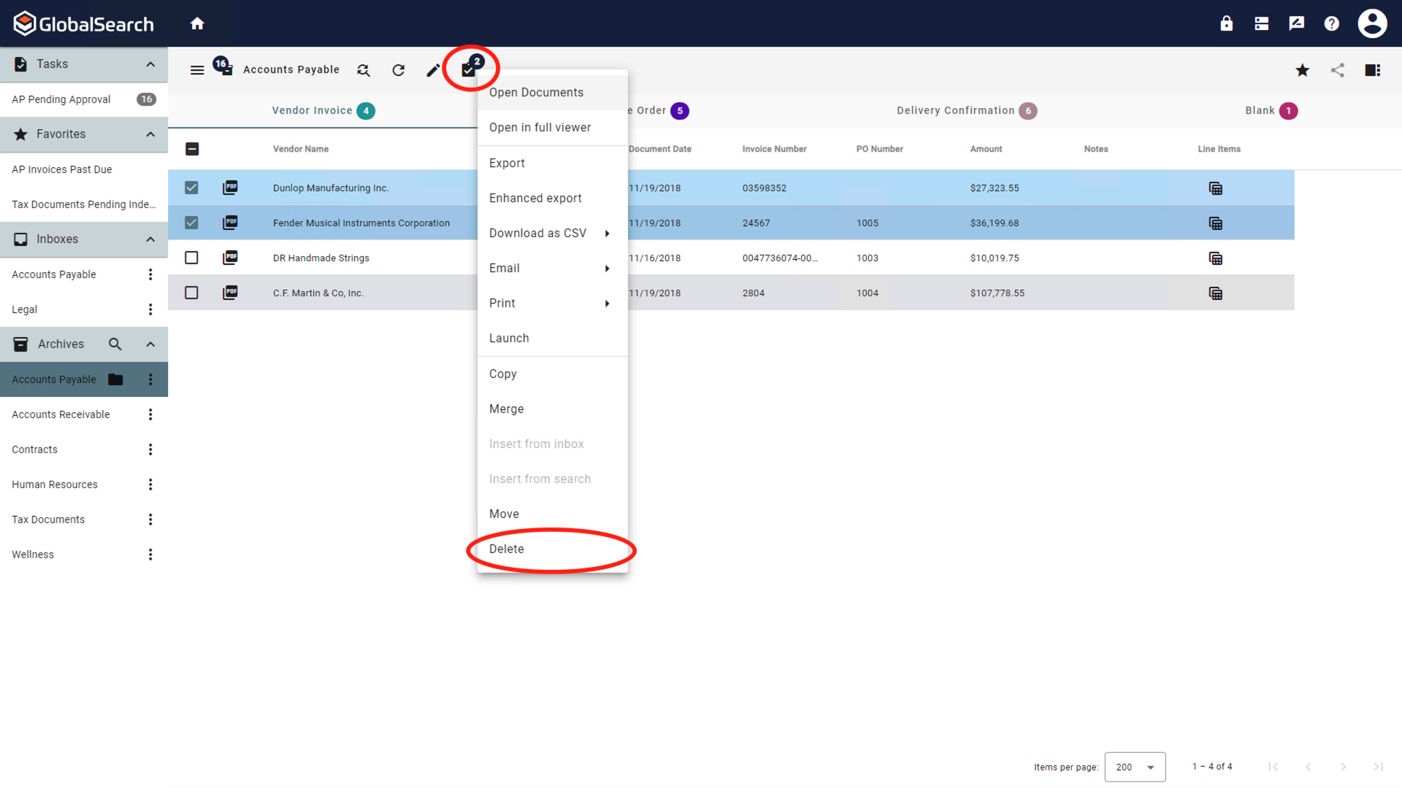
Task: Collapse the Tasks section
Action: coord(150,64)
